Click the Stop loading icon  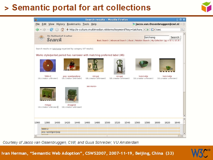[57, 29]
